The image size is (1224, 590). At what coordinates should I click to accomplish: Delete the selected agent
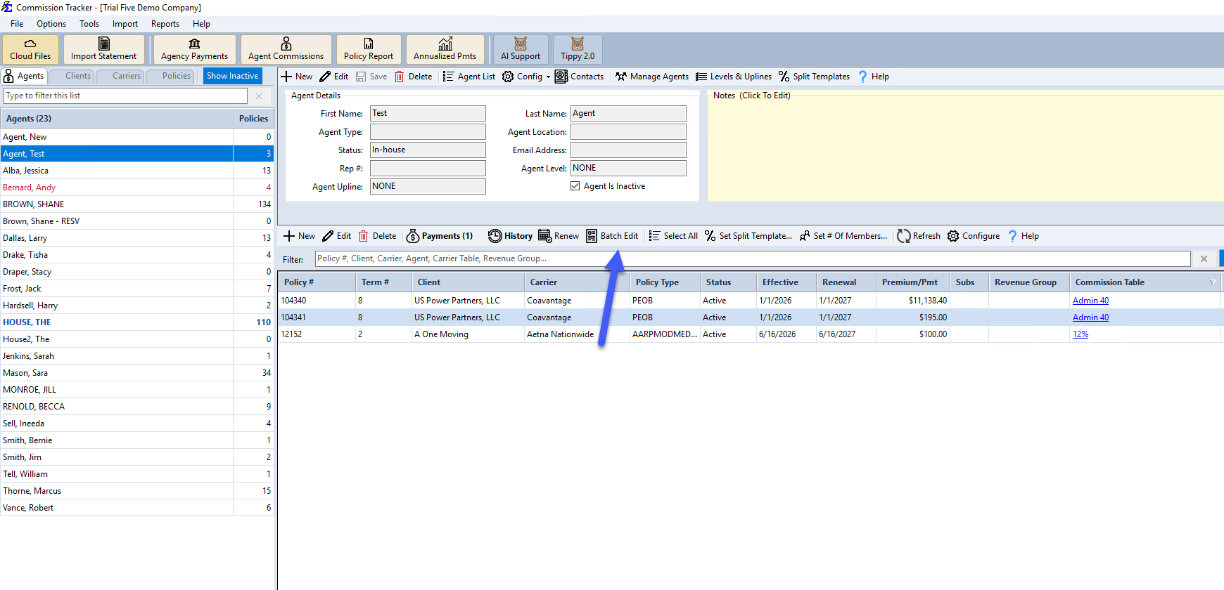[x=414, y=77]
